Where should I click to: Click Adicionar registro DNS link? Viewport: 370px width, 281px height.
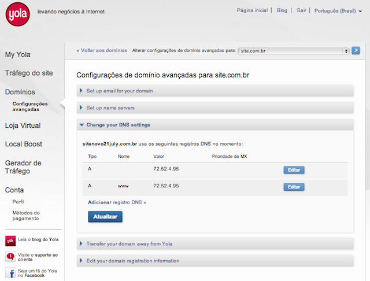117,203
